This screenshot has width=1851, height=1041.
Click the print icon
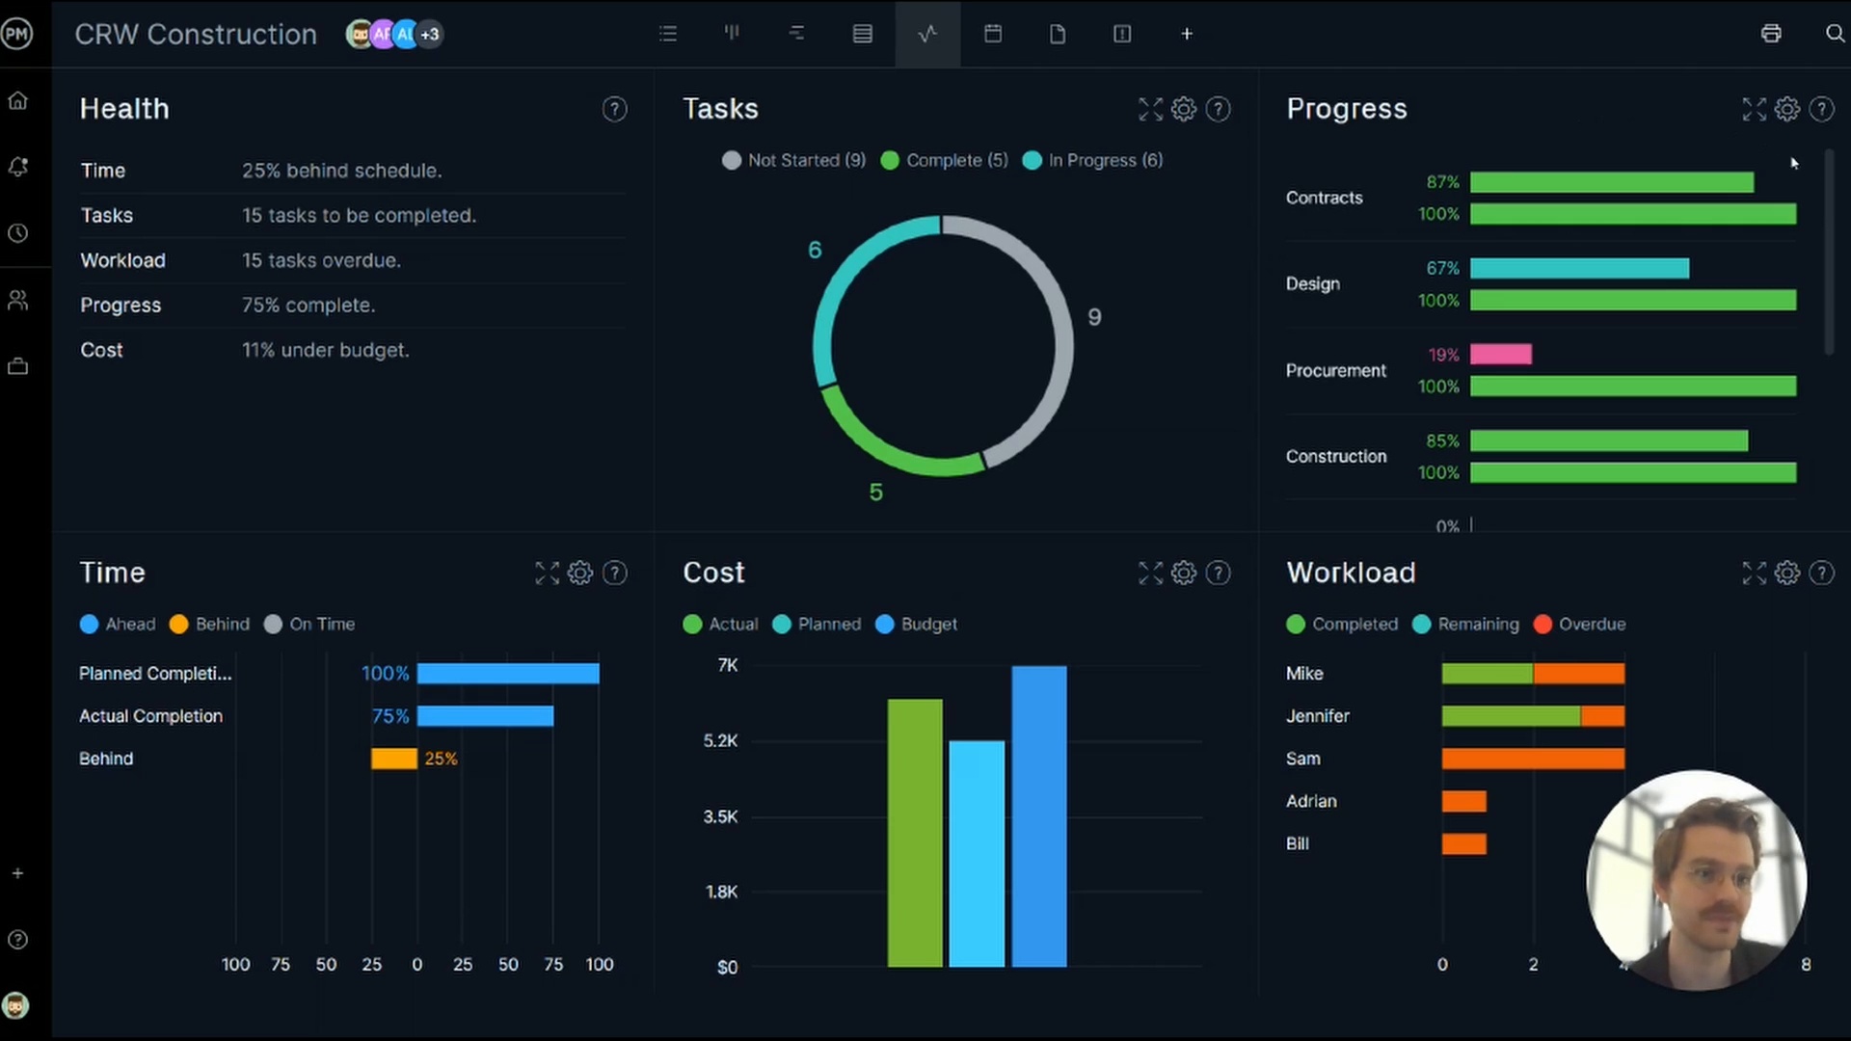coord(1771,34)
